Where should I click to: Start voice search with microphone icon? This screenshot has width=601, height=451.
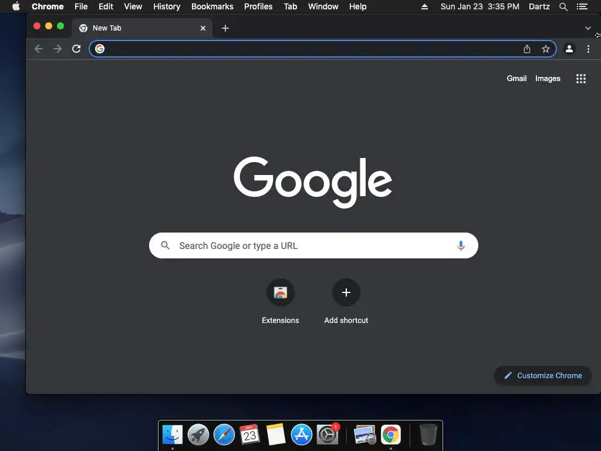point(461,245)
